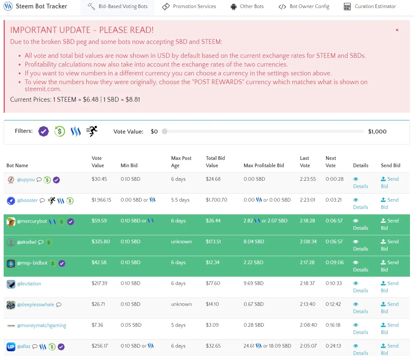Send a bid to @mercurybot
This screenshot has width=414, height=356.
(389, 224)
